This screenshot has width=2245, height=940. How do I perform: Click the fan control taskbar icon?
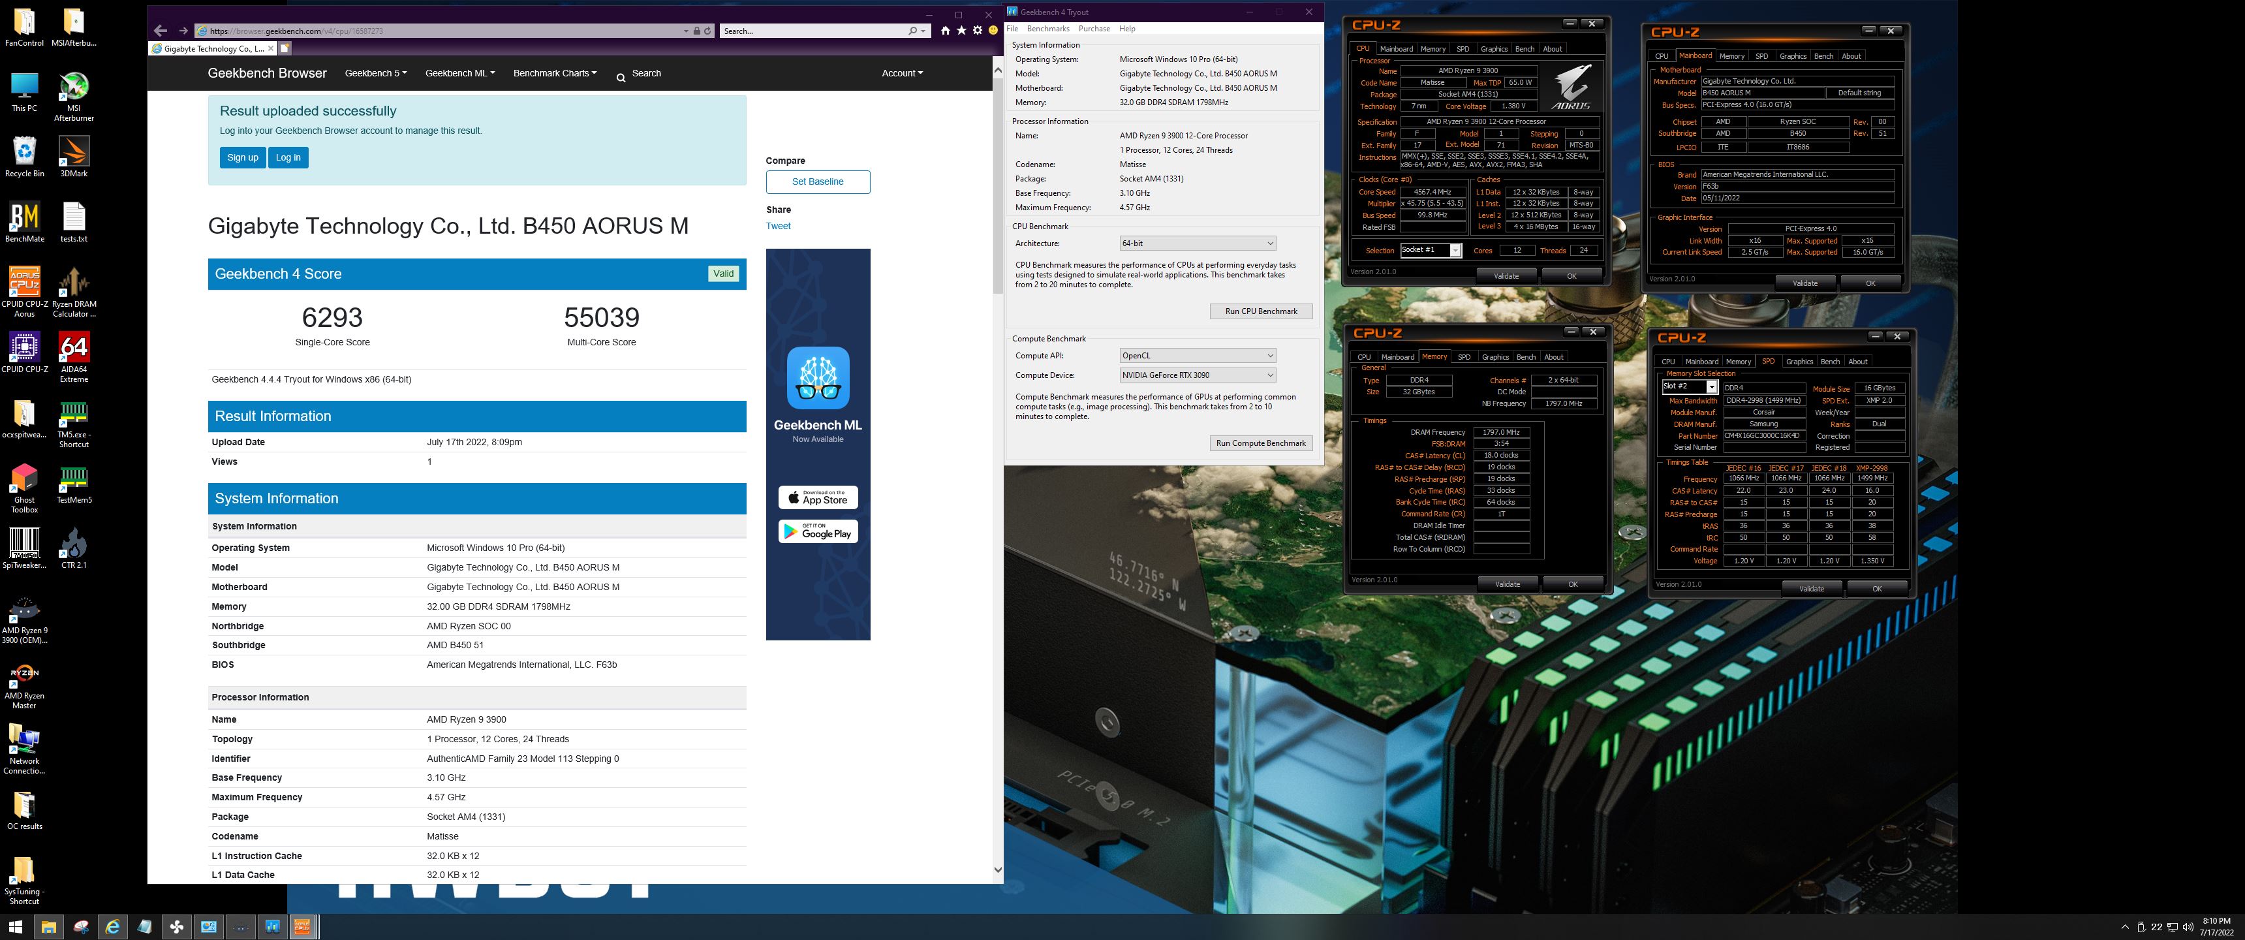click(x=177, y=927)
